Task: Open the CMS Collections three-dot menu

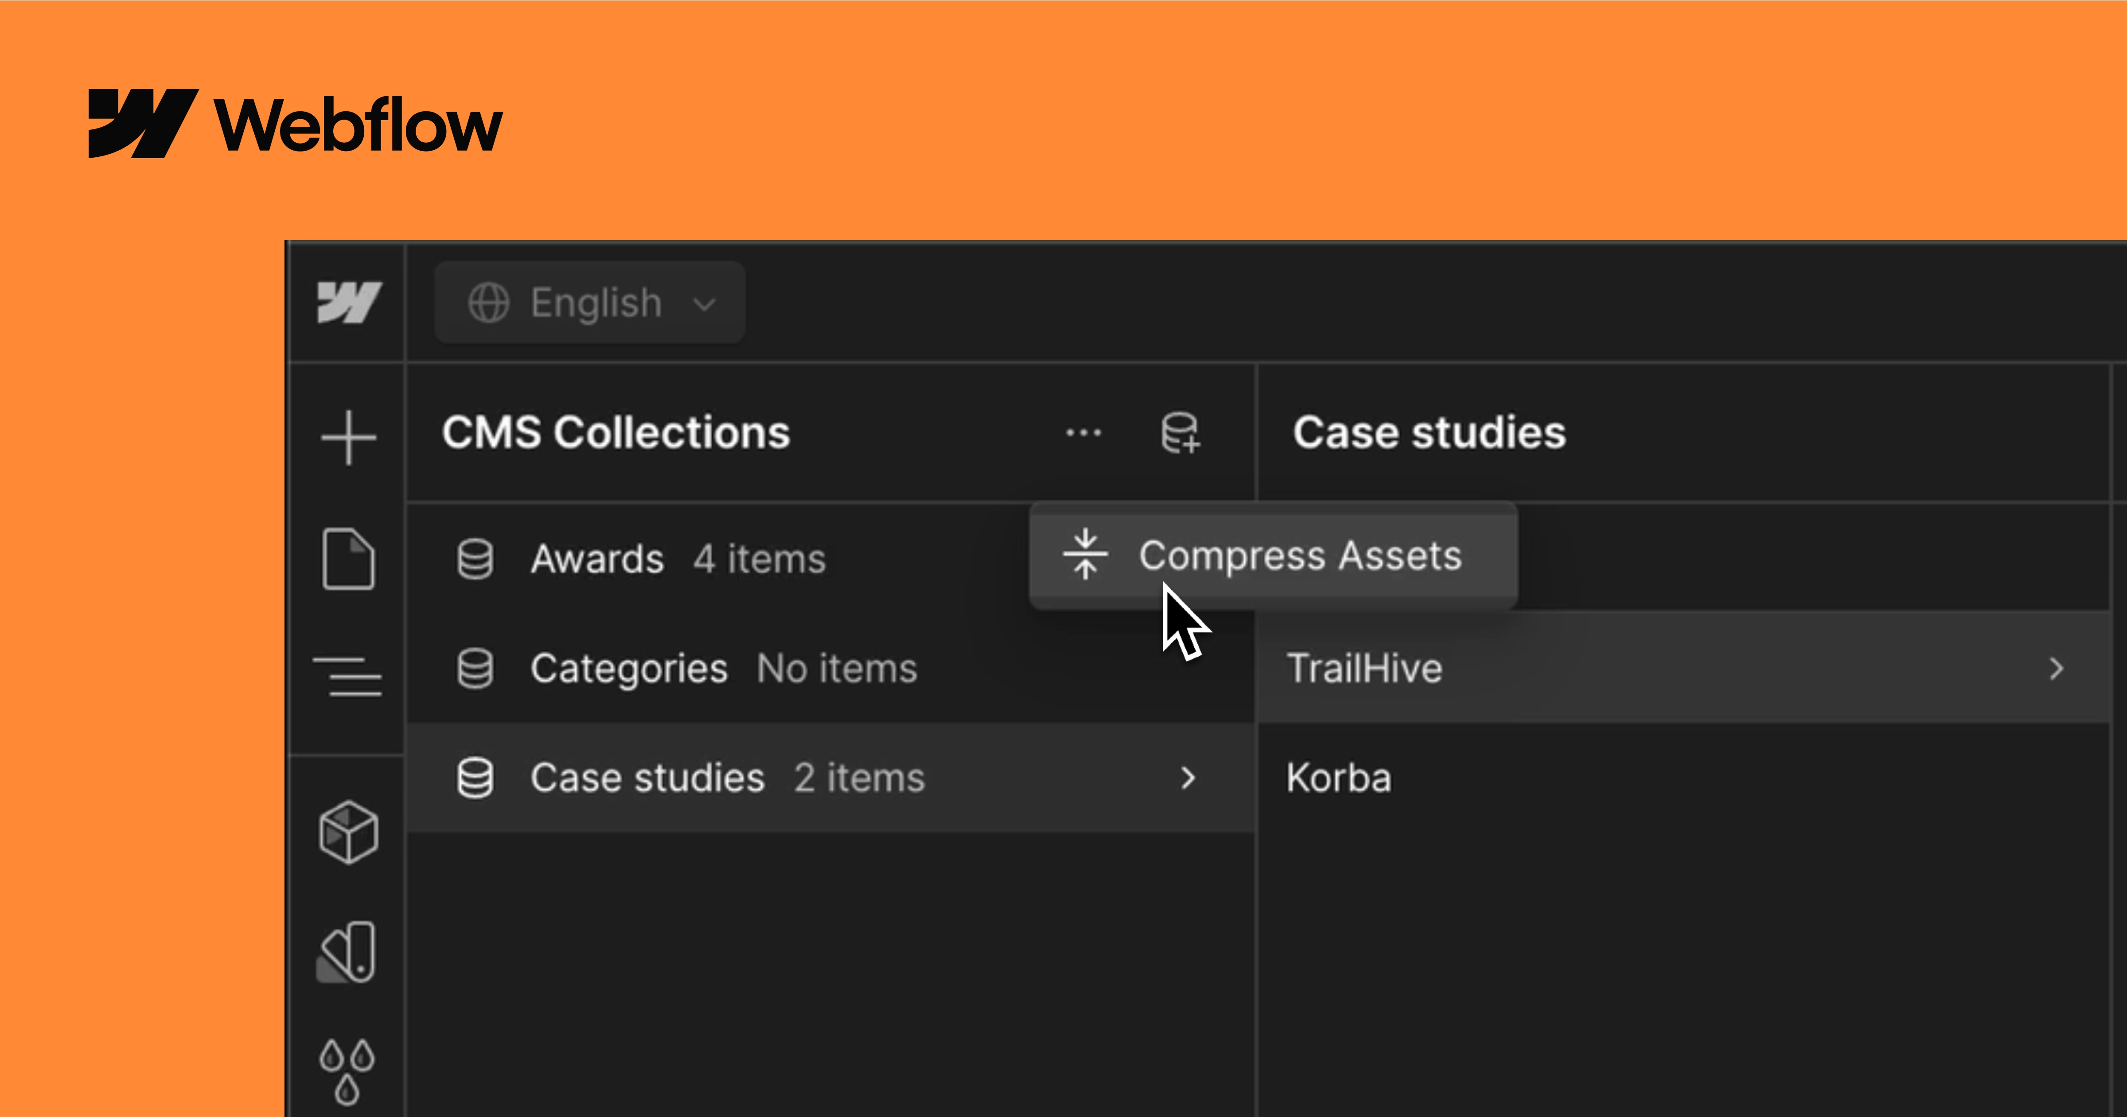Action: [x=1083, y=432]
